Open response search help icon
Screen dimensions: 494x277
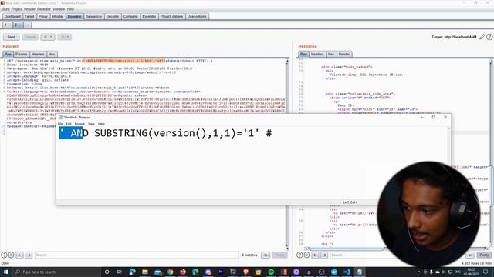[x=299, y=255]
